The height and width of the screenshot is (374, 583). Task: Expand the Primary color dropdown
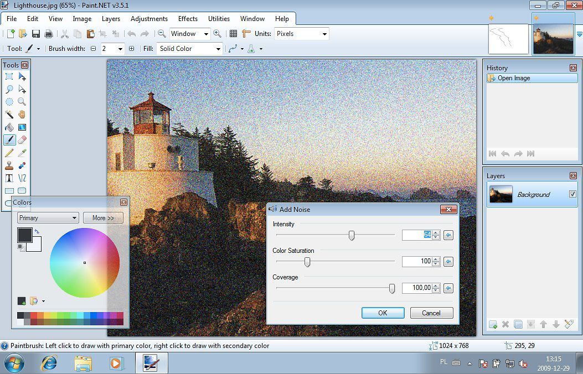click(x=48, y=218)
